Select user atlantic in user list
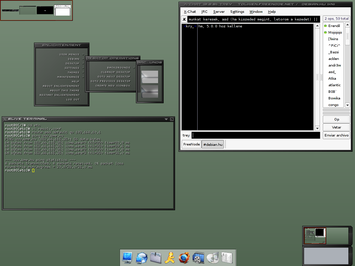355x266 pixels. [335, 85]
